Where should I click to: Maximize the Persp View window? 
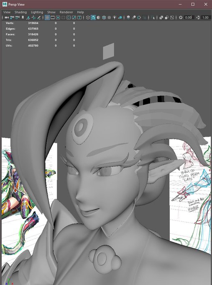coord(193,4)
